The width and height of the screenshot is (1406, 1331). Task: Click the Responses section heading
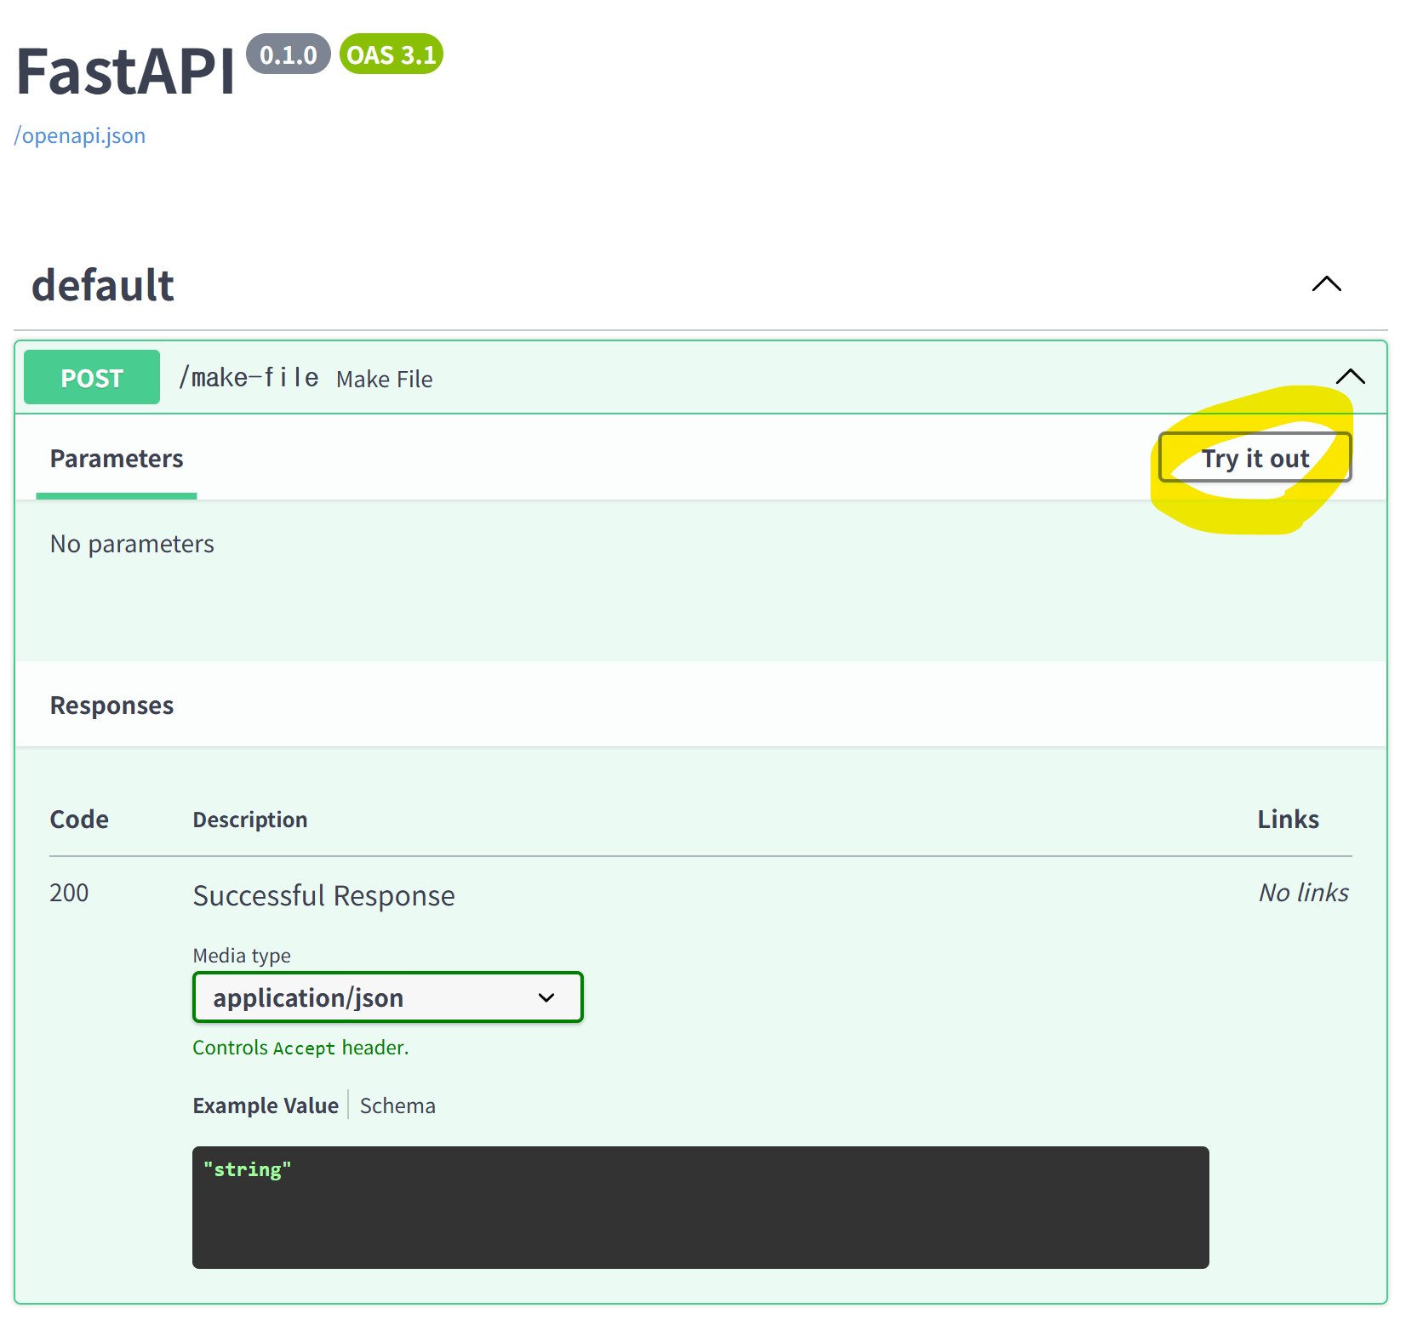pyautogui.click(x=111, y=705)
